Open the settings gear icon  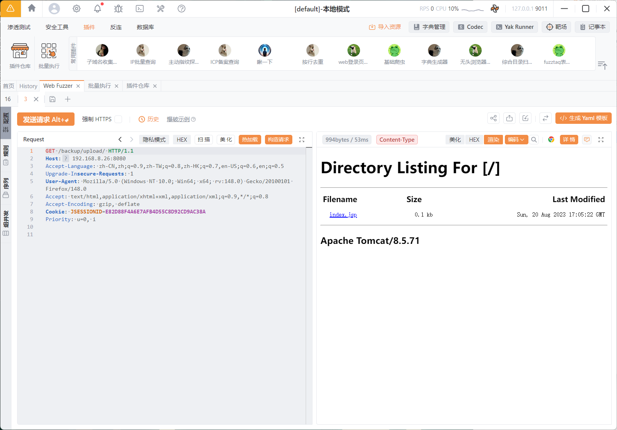click(76, 8)
